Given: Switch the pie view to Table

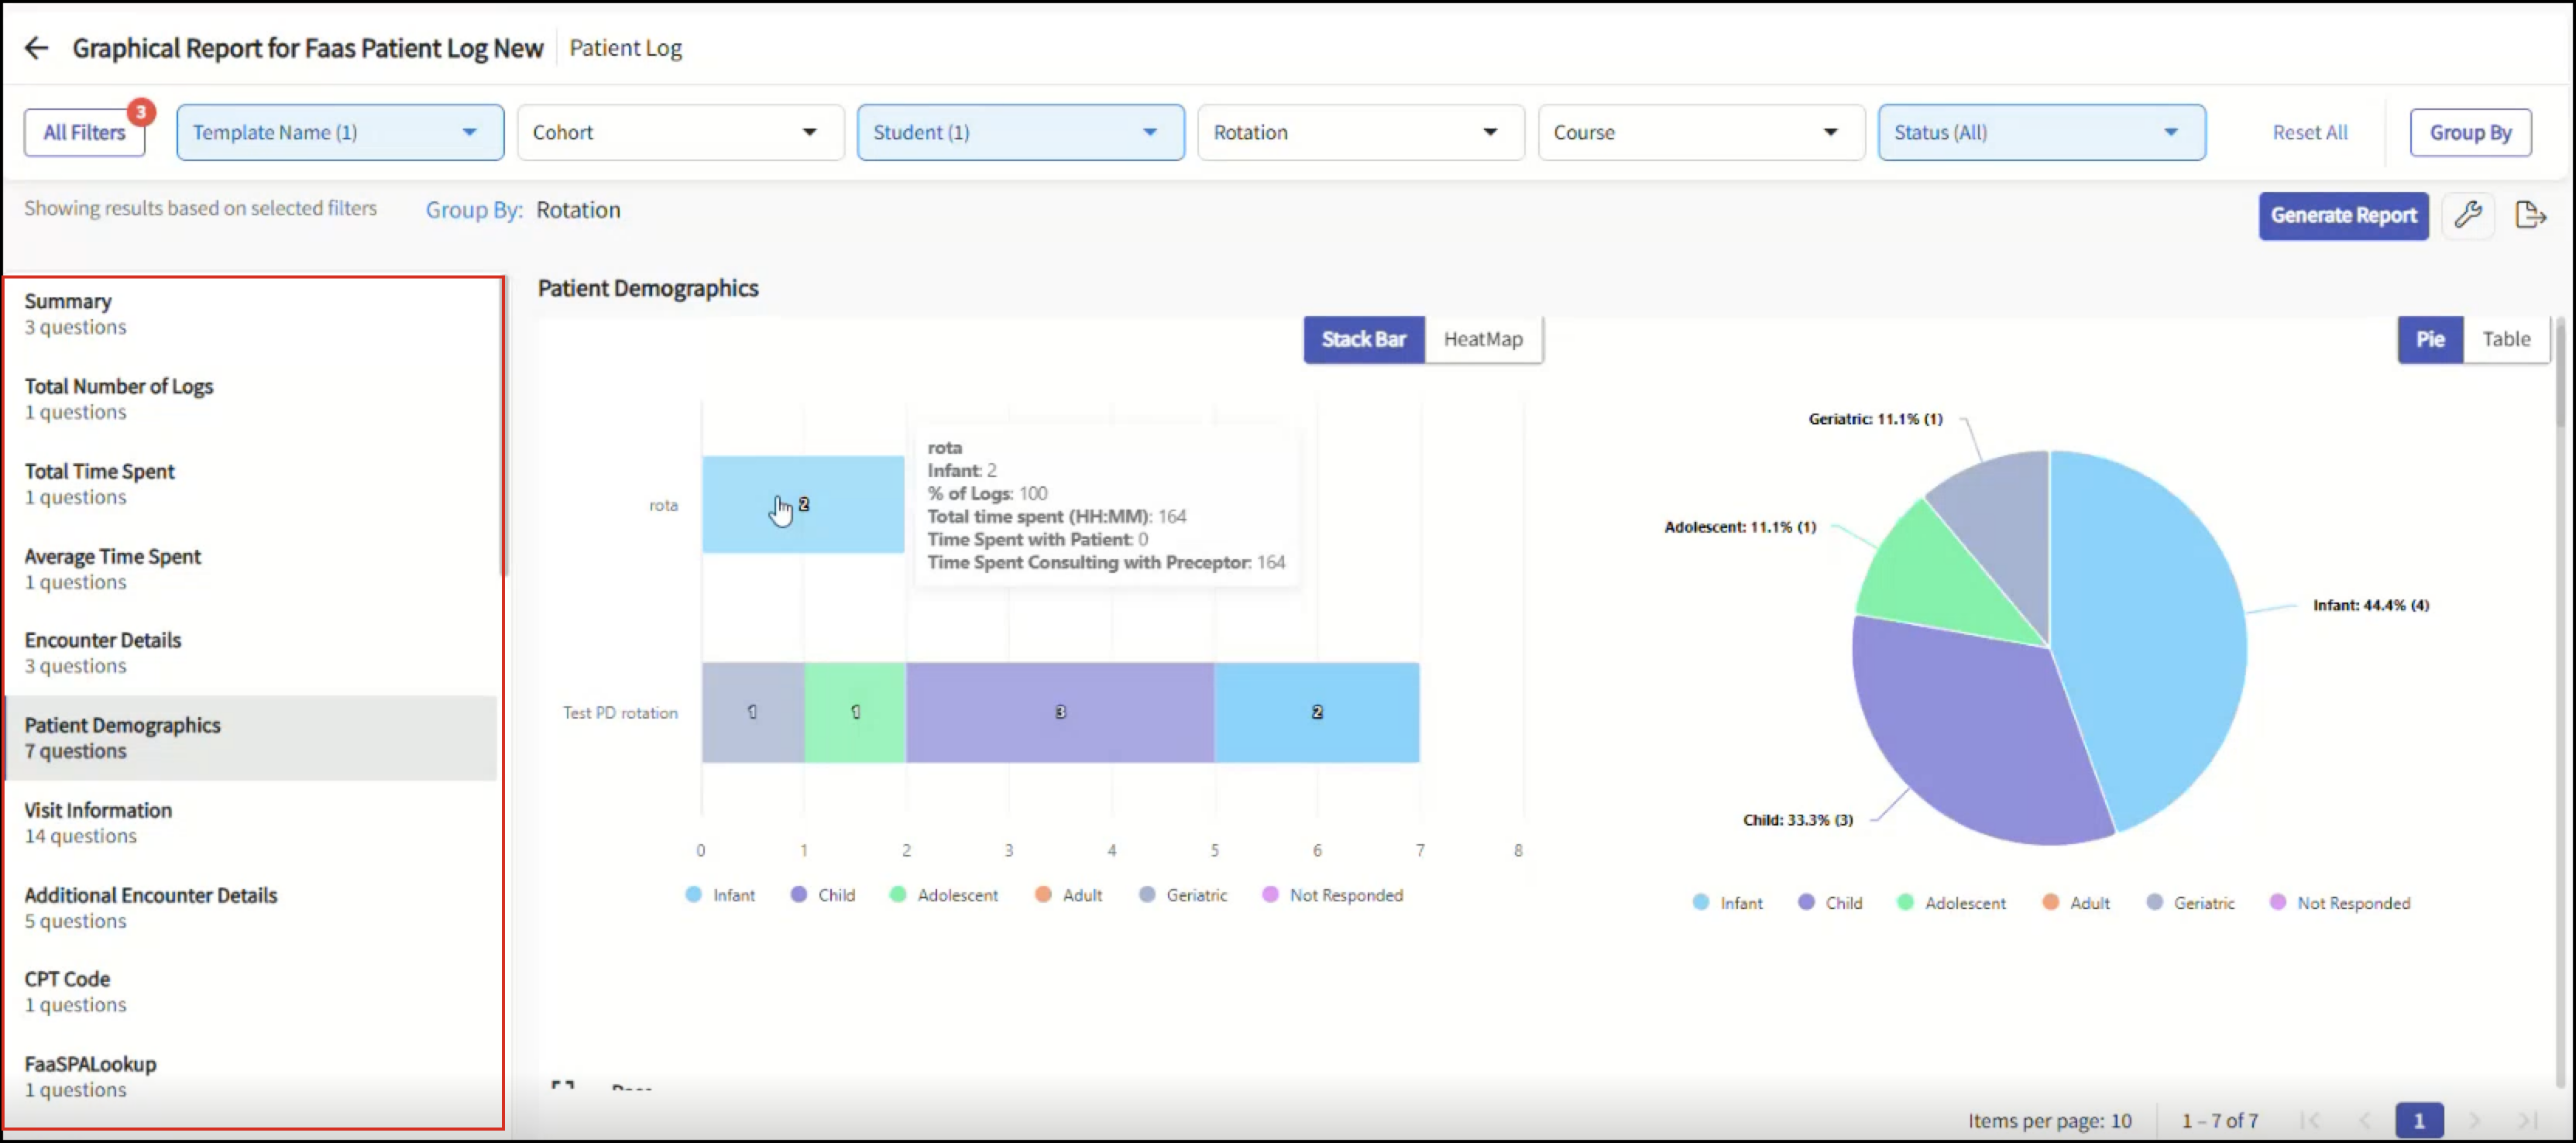Looking at the screenshot, I should (2505, 339).
